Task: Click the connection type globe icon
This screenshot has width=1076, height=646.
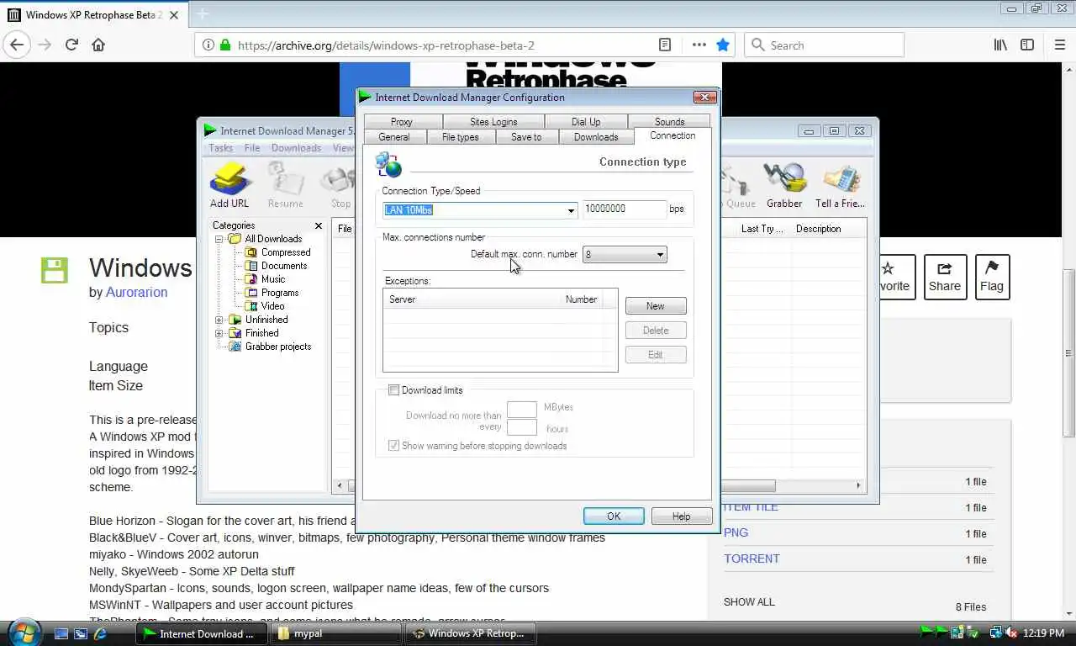Action: coord(388,164)
